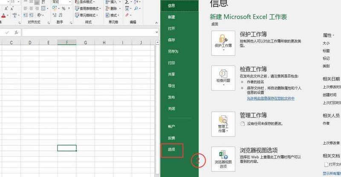Open 选项 in the File menu
The image size is (341, 177).
(x=172, y=149)
